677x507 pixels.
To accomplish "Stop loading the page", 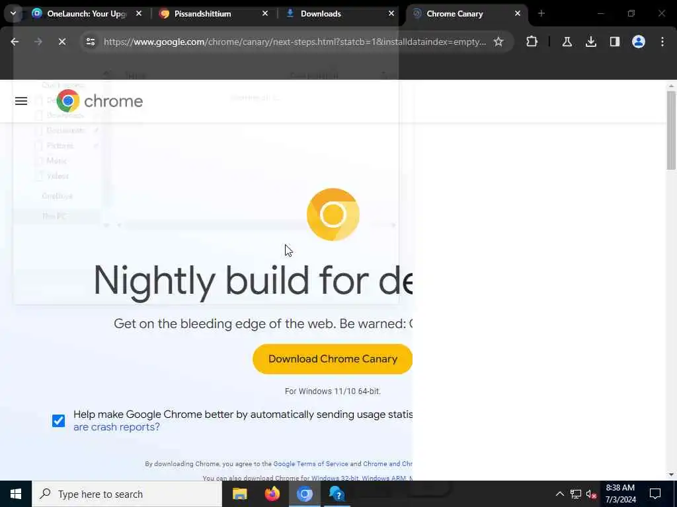I will [x=61, y=42].
